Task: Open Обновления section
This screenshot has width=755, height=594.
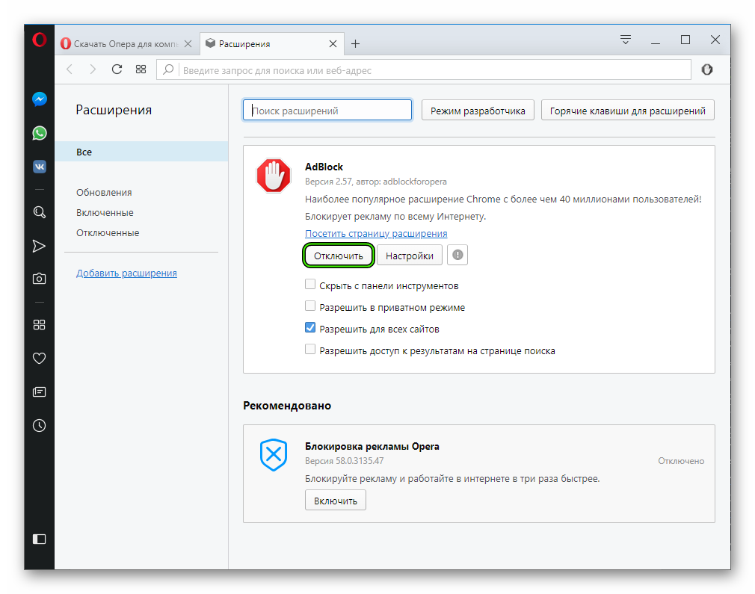Action: point(104,193)
